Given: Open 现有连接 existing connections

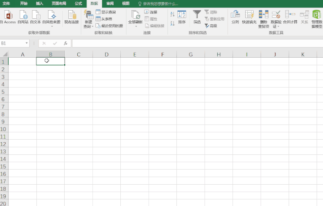Looking at the screenshot, I should (x=72, y=17).
